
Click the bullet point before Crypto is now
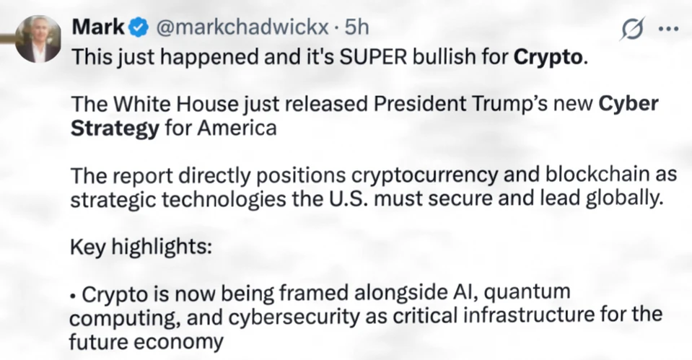(75, 294)
